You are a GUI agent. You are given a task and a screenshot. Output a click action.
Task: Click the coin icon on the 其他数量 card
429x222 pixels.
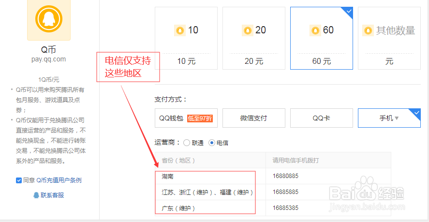(368, 30)
